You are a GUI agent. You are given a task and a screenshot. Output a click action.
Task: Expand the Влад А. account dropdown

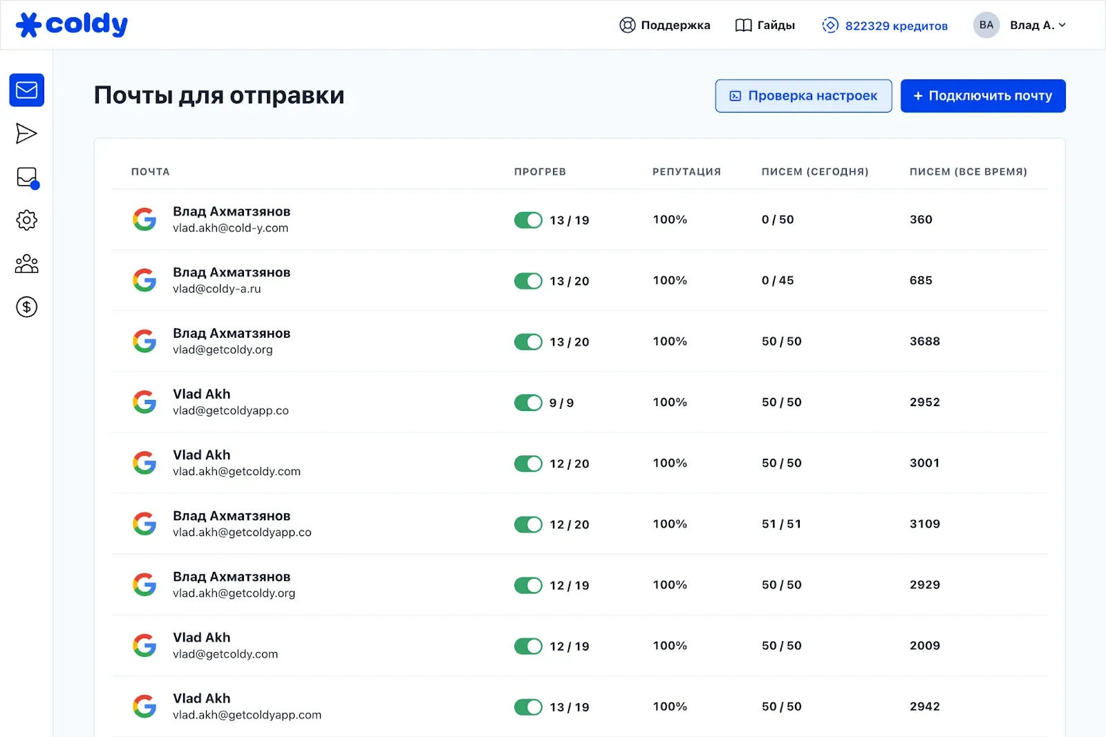click(1038, 25)
